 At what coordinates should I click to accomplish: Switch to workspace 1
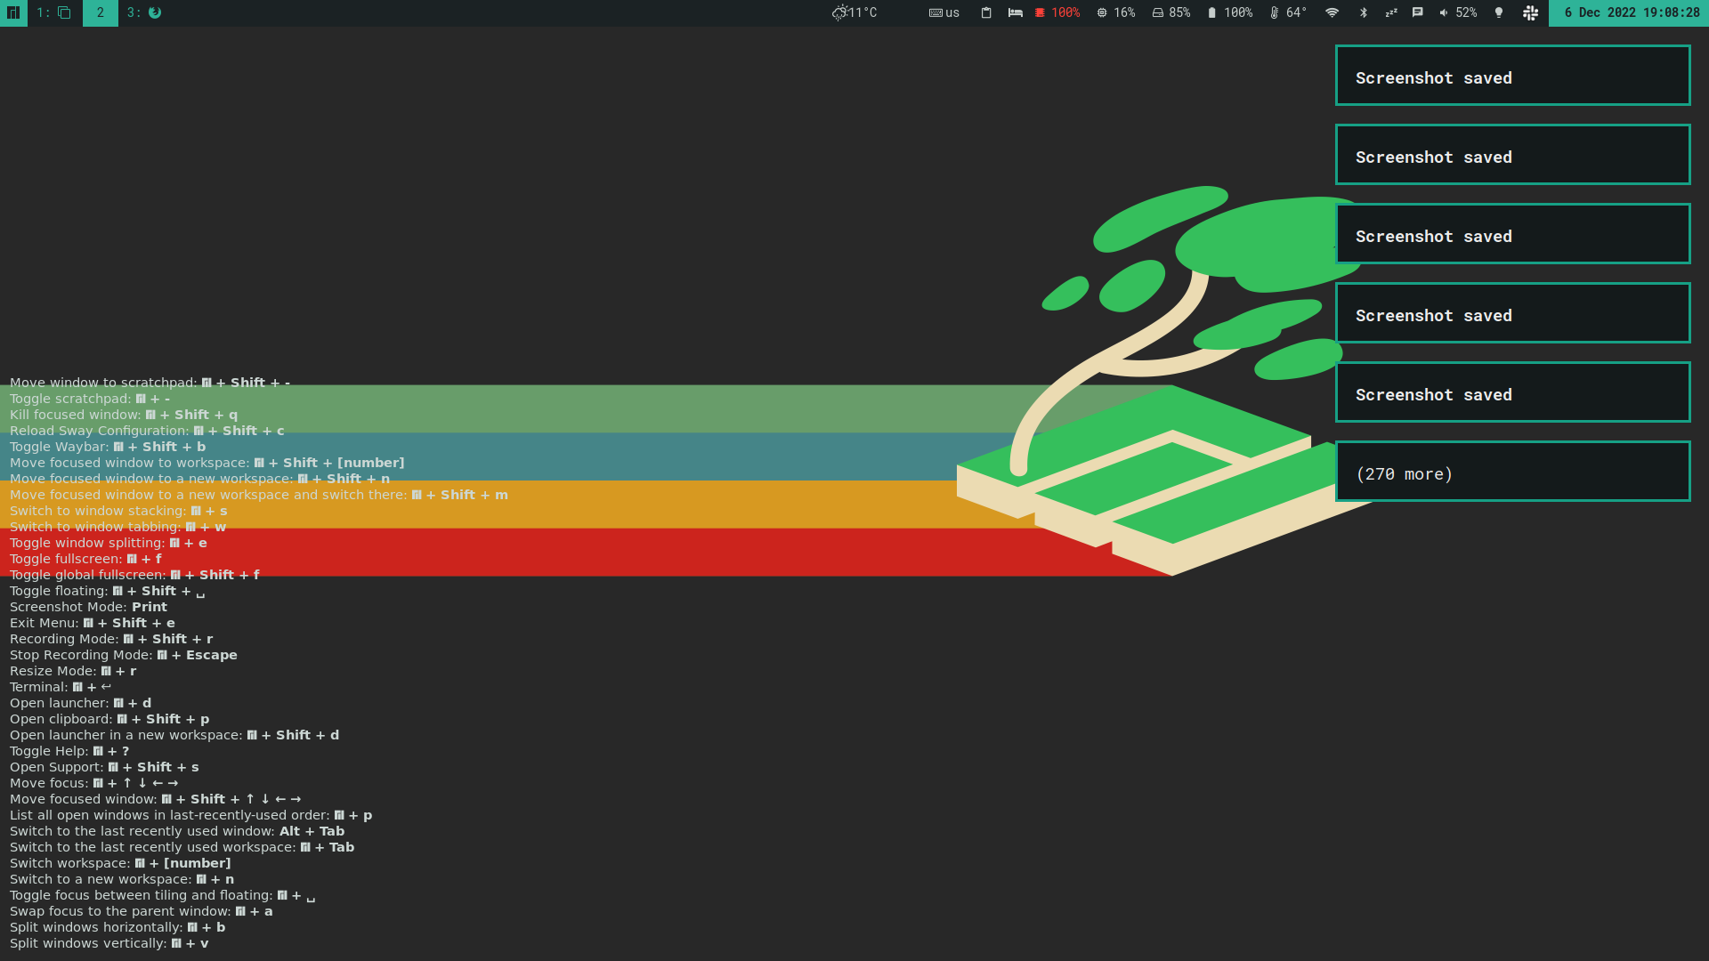point(54,12)
